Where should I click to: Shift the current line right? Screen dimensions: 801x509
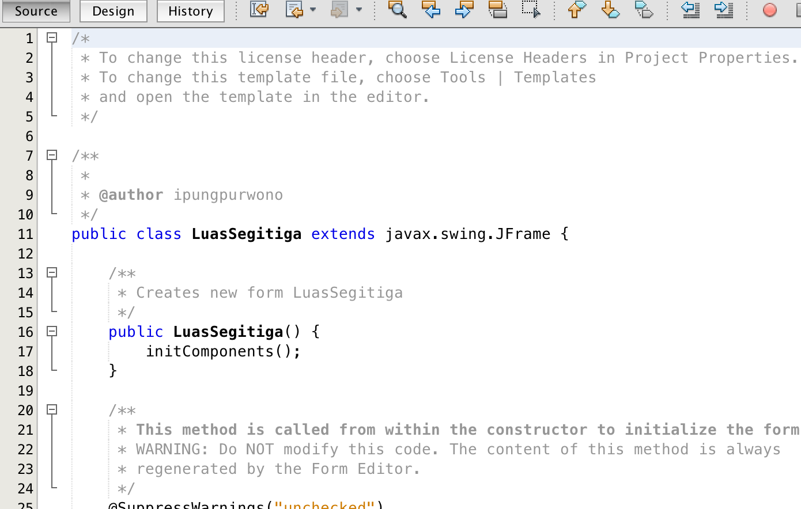(723, 10)
